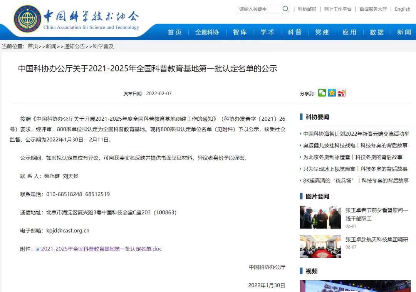This screenshot has height=292, width=416.
Task: Share the article via WeChat icon
Action: click(322, 93)
